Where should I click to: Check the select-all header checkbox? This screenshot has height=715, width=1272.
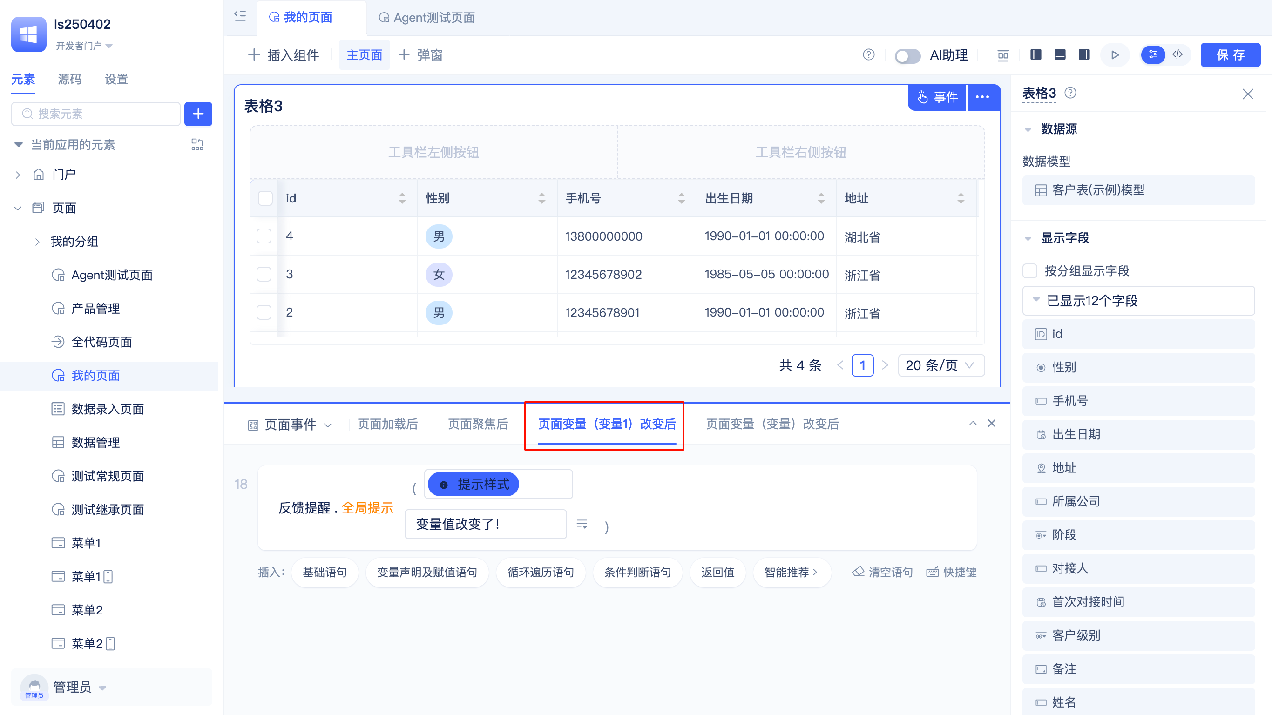[x=265, y=198]
